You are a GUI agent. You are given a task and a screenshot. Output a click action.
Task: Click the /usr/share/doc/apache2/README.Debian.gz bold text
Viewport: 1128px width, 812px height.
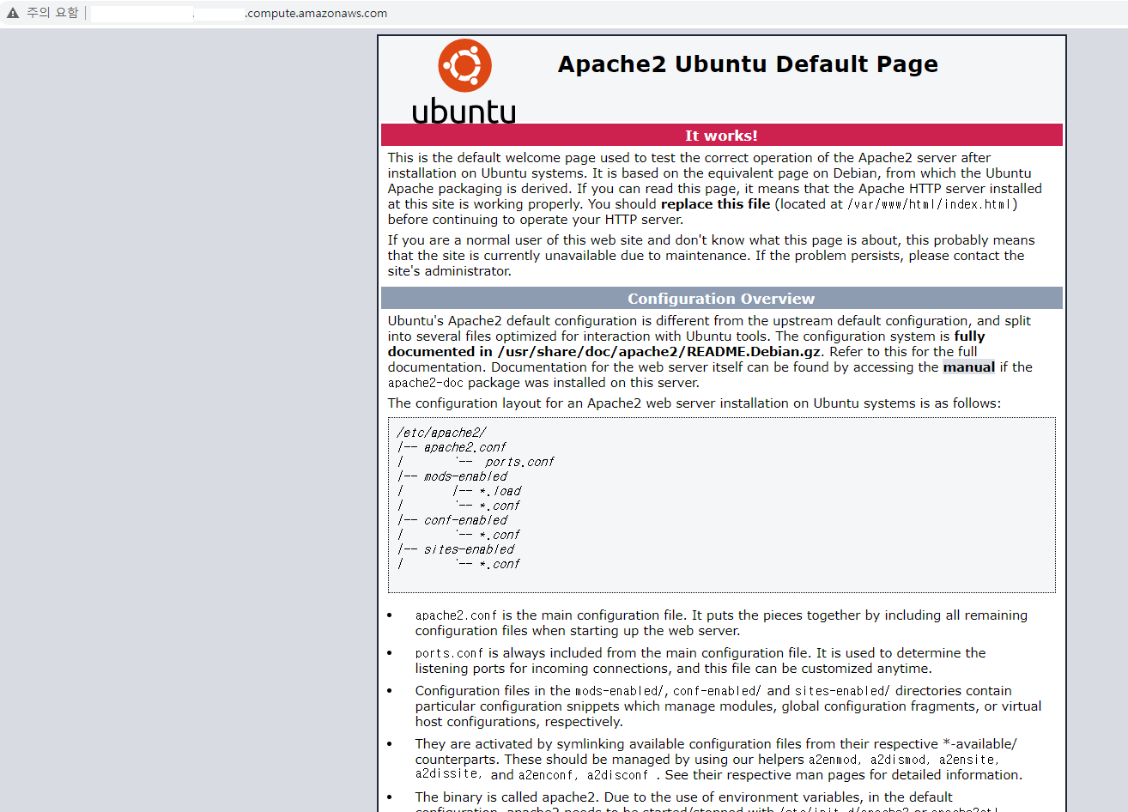click(x=658, y=352)
